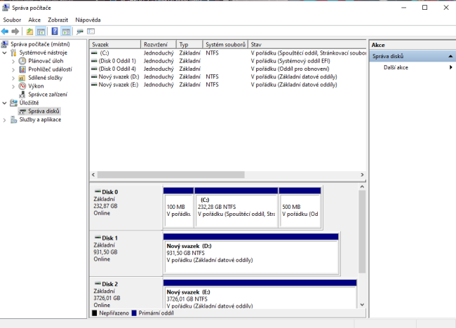Click the Up one level folder icon
This screenshot has height=328, width=456.
pyautogui.click(x=29, y=32)
